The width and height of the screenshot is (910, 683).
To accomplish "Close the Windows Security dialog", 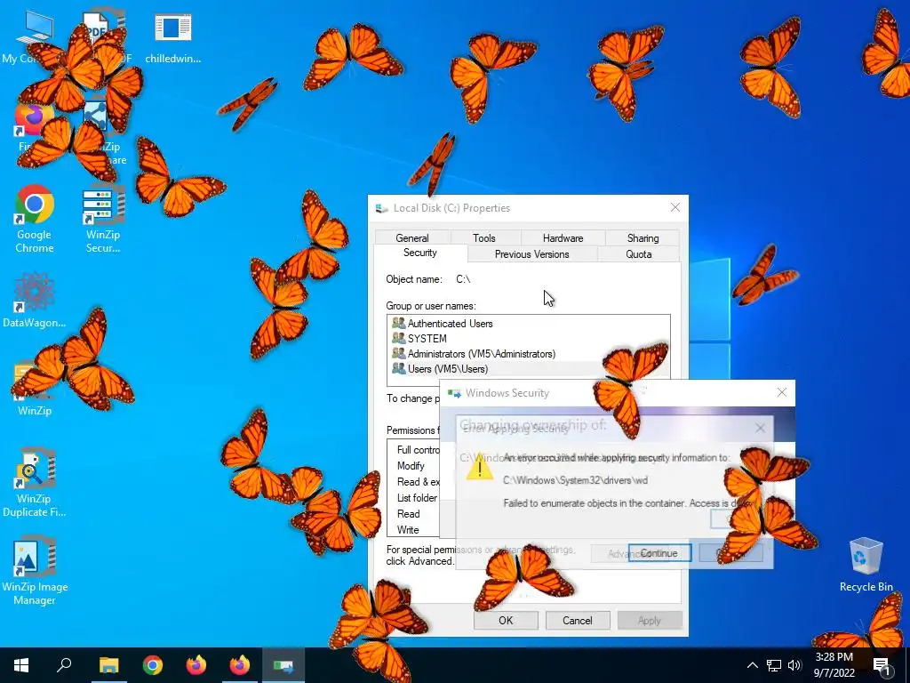I will (x=782, y=392).
